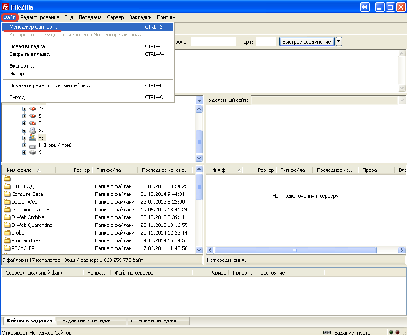Open local site path dropdown

[x=199, y=100]
